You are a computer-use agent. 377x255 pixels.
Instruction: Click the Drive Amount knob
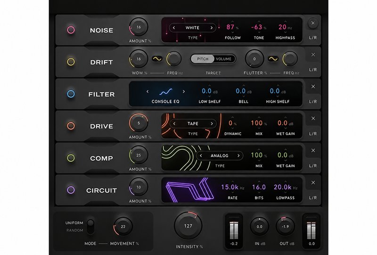(139, 123)
